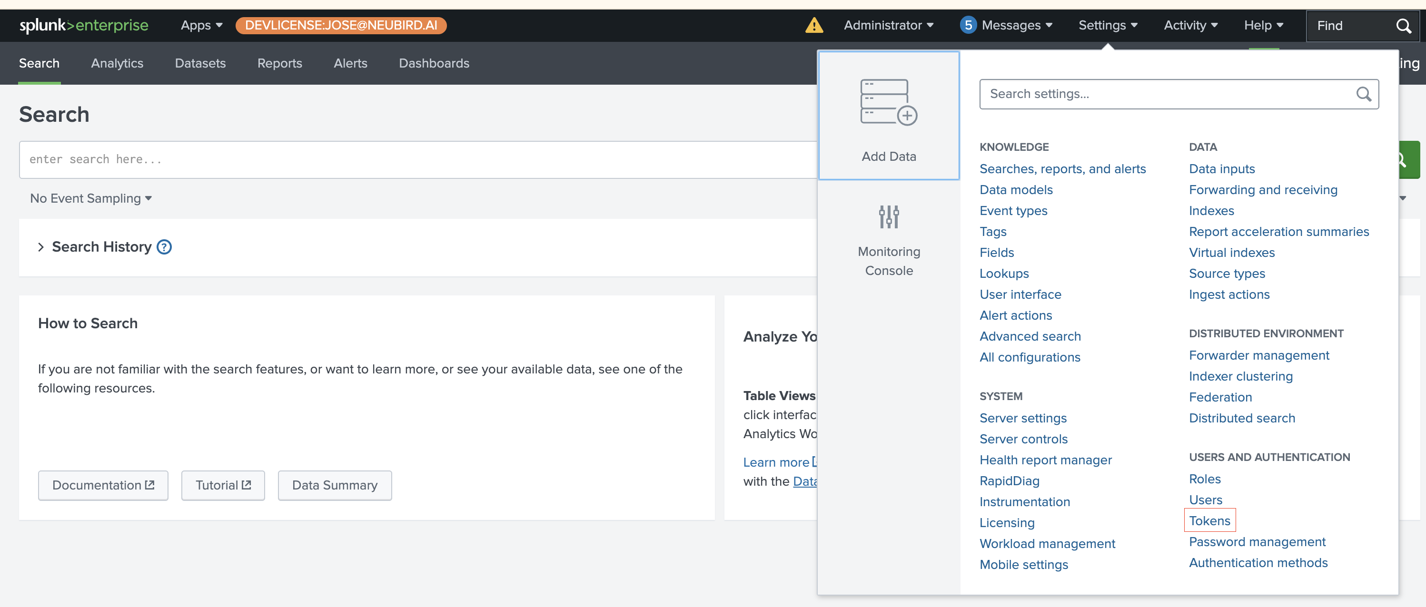Click the splunk>enterprise logo
Image resolution: width=1426 pixels, height=607 pixels.
(84, 26)
